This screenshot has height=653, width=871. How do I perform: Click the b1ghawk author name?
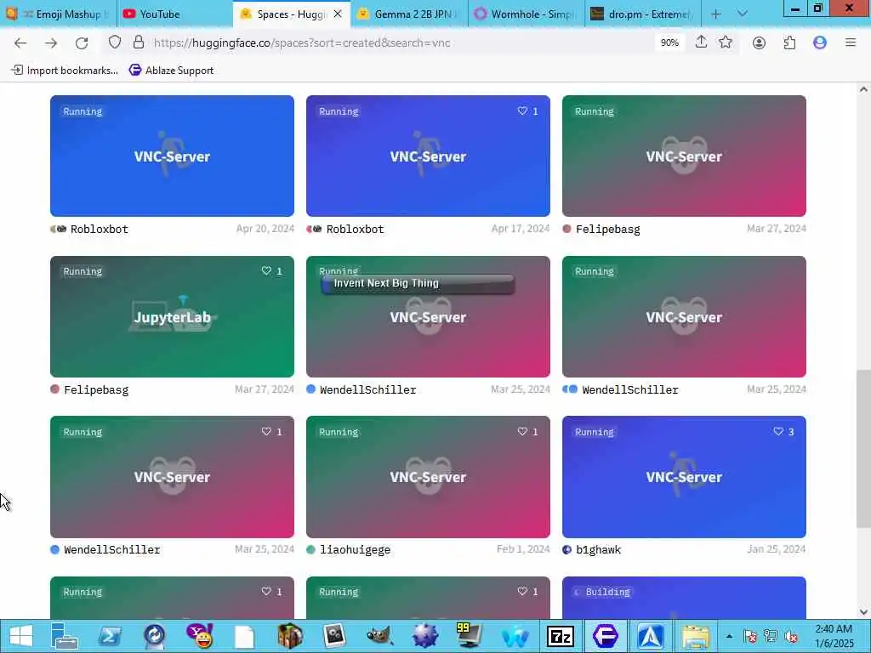(598, 550)
